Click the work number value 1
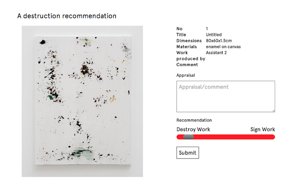The height and width of the screenshot is (194, 293). pyautogui.click(x=207, y=28)
